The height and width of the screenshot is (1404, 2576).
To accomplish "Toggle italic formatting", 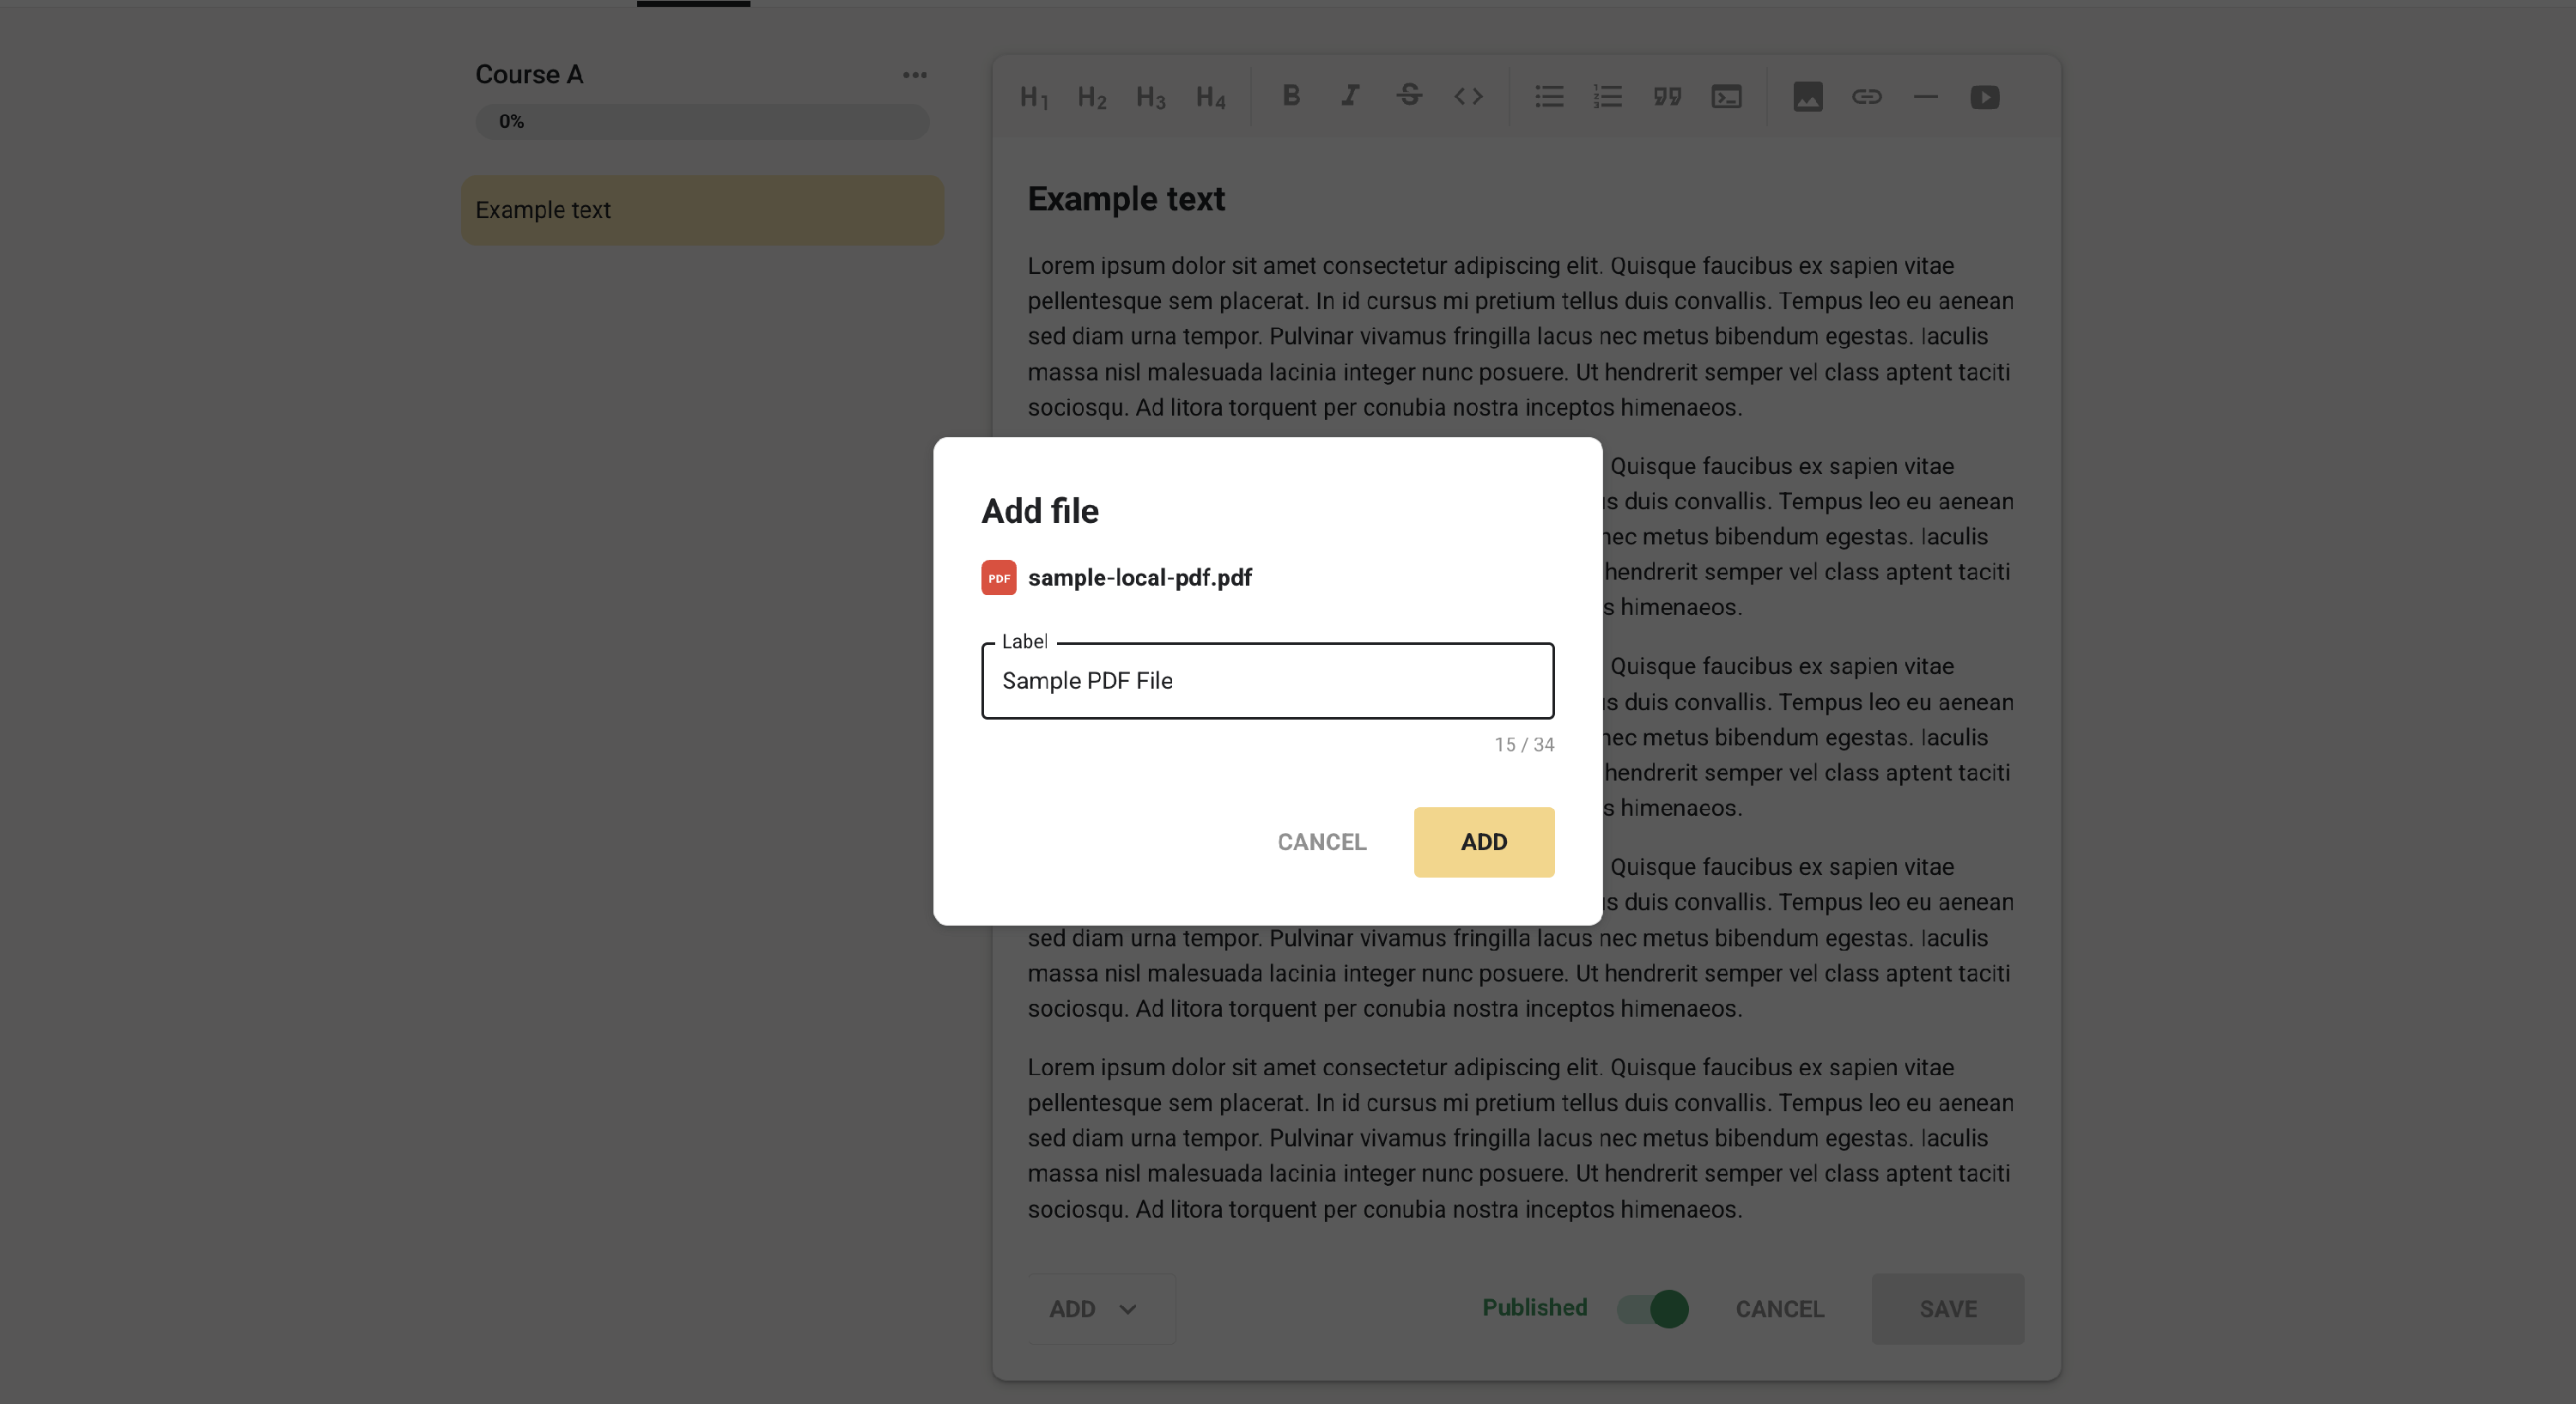I will click(x=1350, y=96).
